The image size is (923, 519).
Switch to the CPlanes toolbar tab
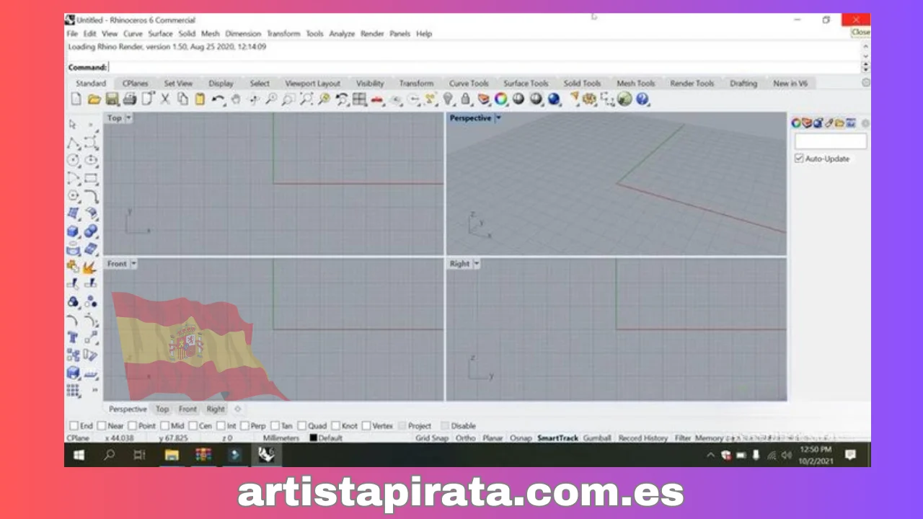(135, 84)
